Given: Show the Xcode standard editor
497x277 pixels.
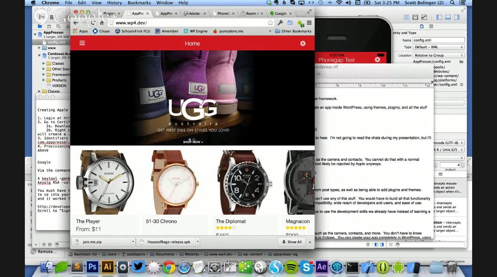Looking at the screenshot, I should click(407, 17).
